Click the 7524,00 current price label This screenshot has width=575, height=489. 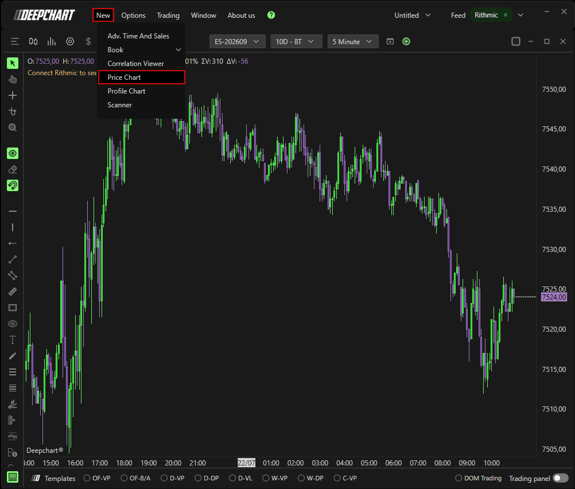point(554,297)
